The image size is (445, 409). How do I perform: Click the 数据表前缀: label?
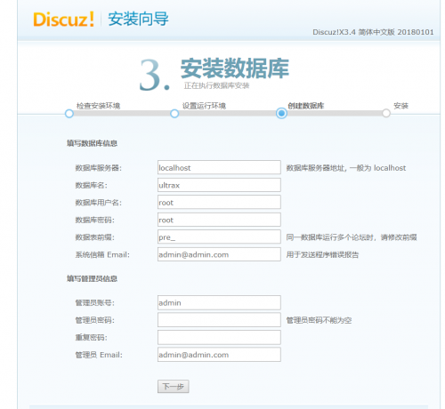[x=95, y=237]
